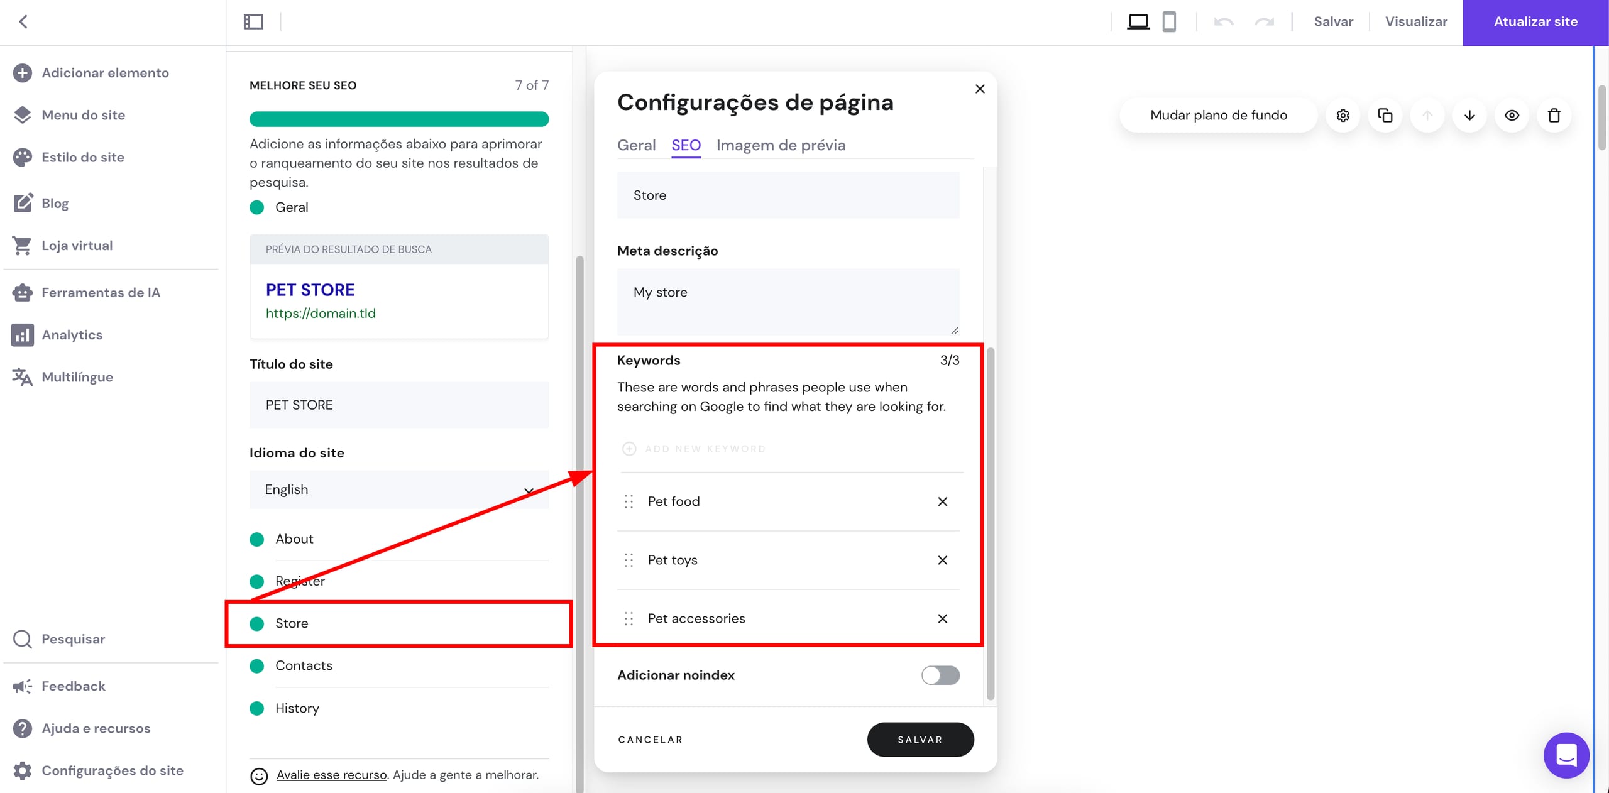Viewport: 1609px width, 793px height.
Task: Preview the section using the eye icon
Action: [1512, 115]
